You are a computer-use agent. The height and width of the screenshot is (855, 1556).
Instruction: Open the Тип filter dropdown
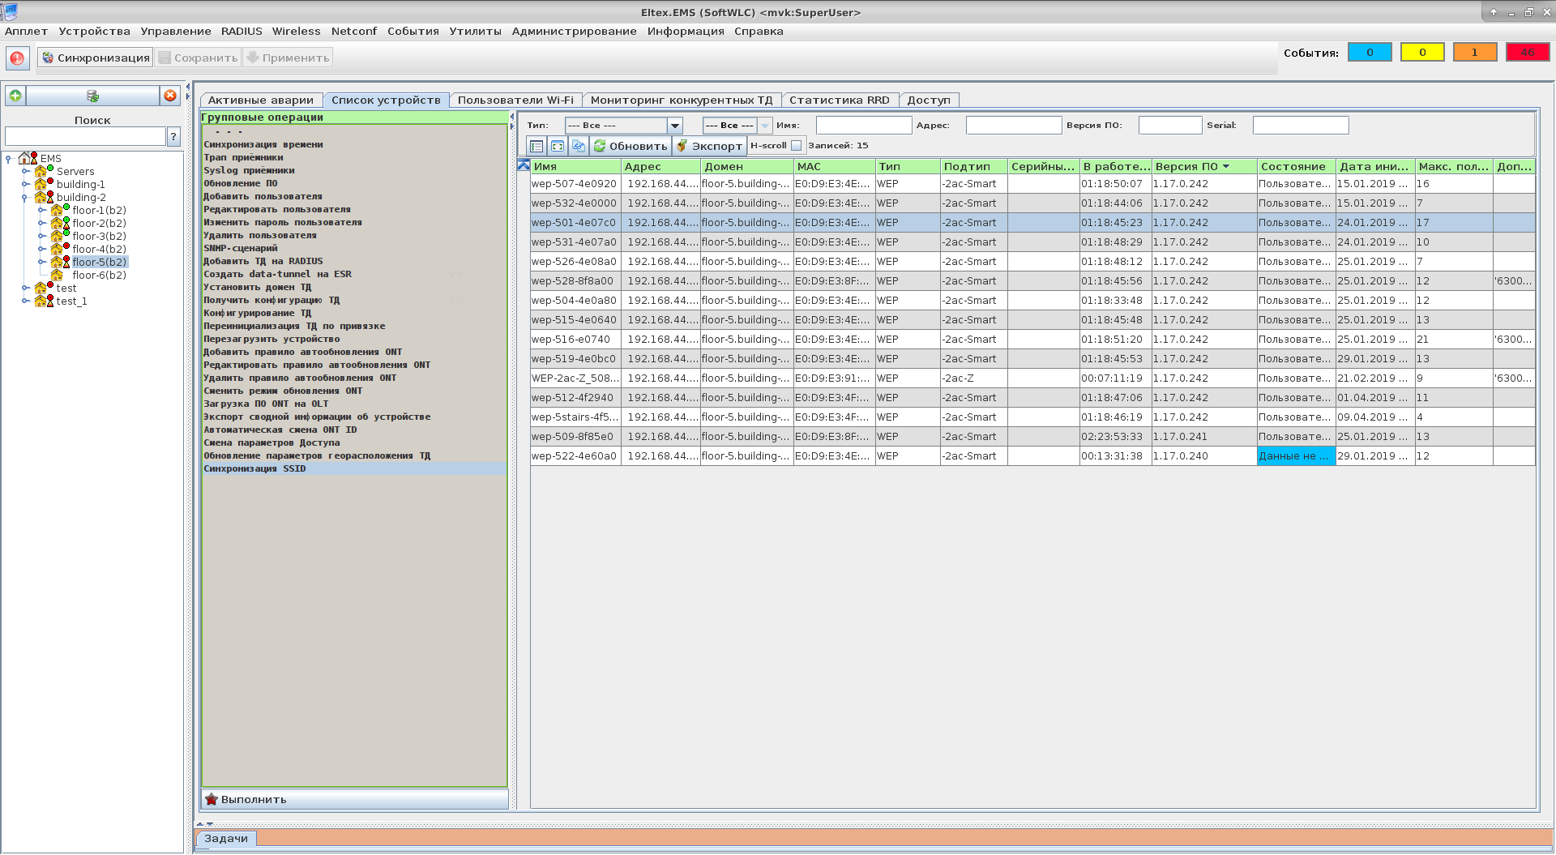pyautogui.click(x=674, y=126)
